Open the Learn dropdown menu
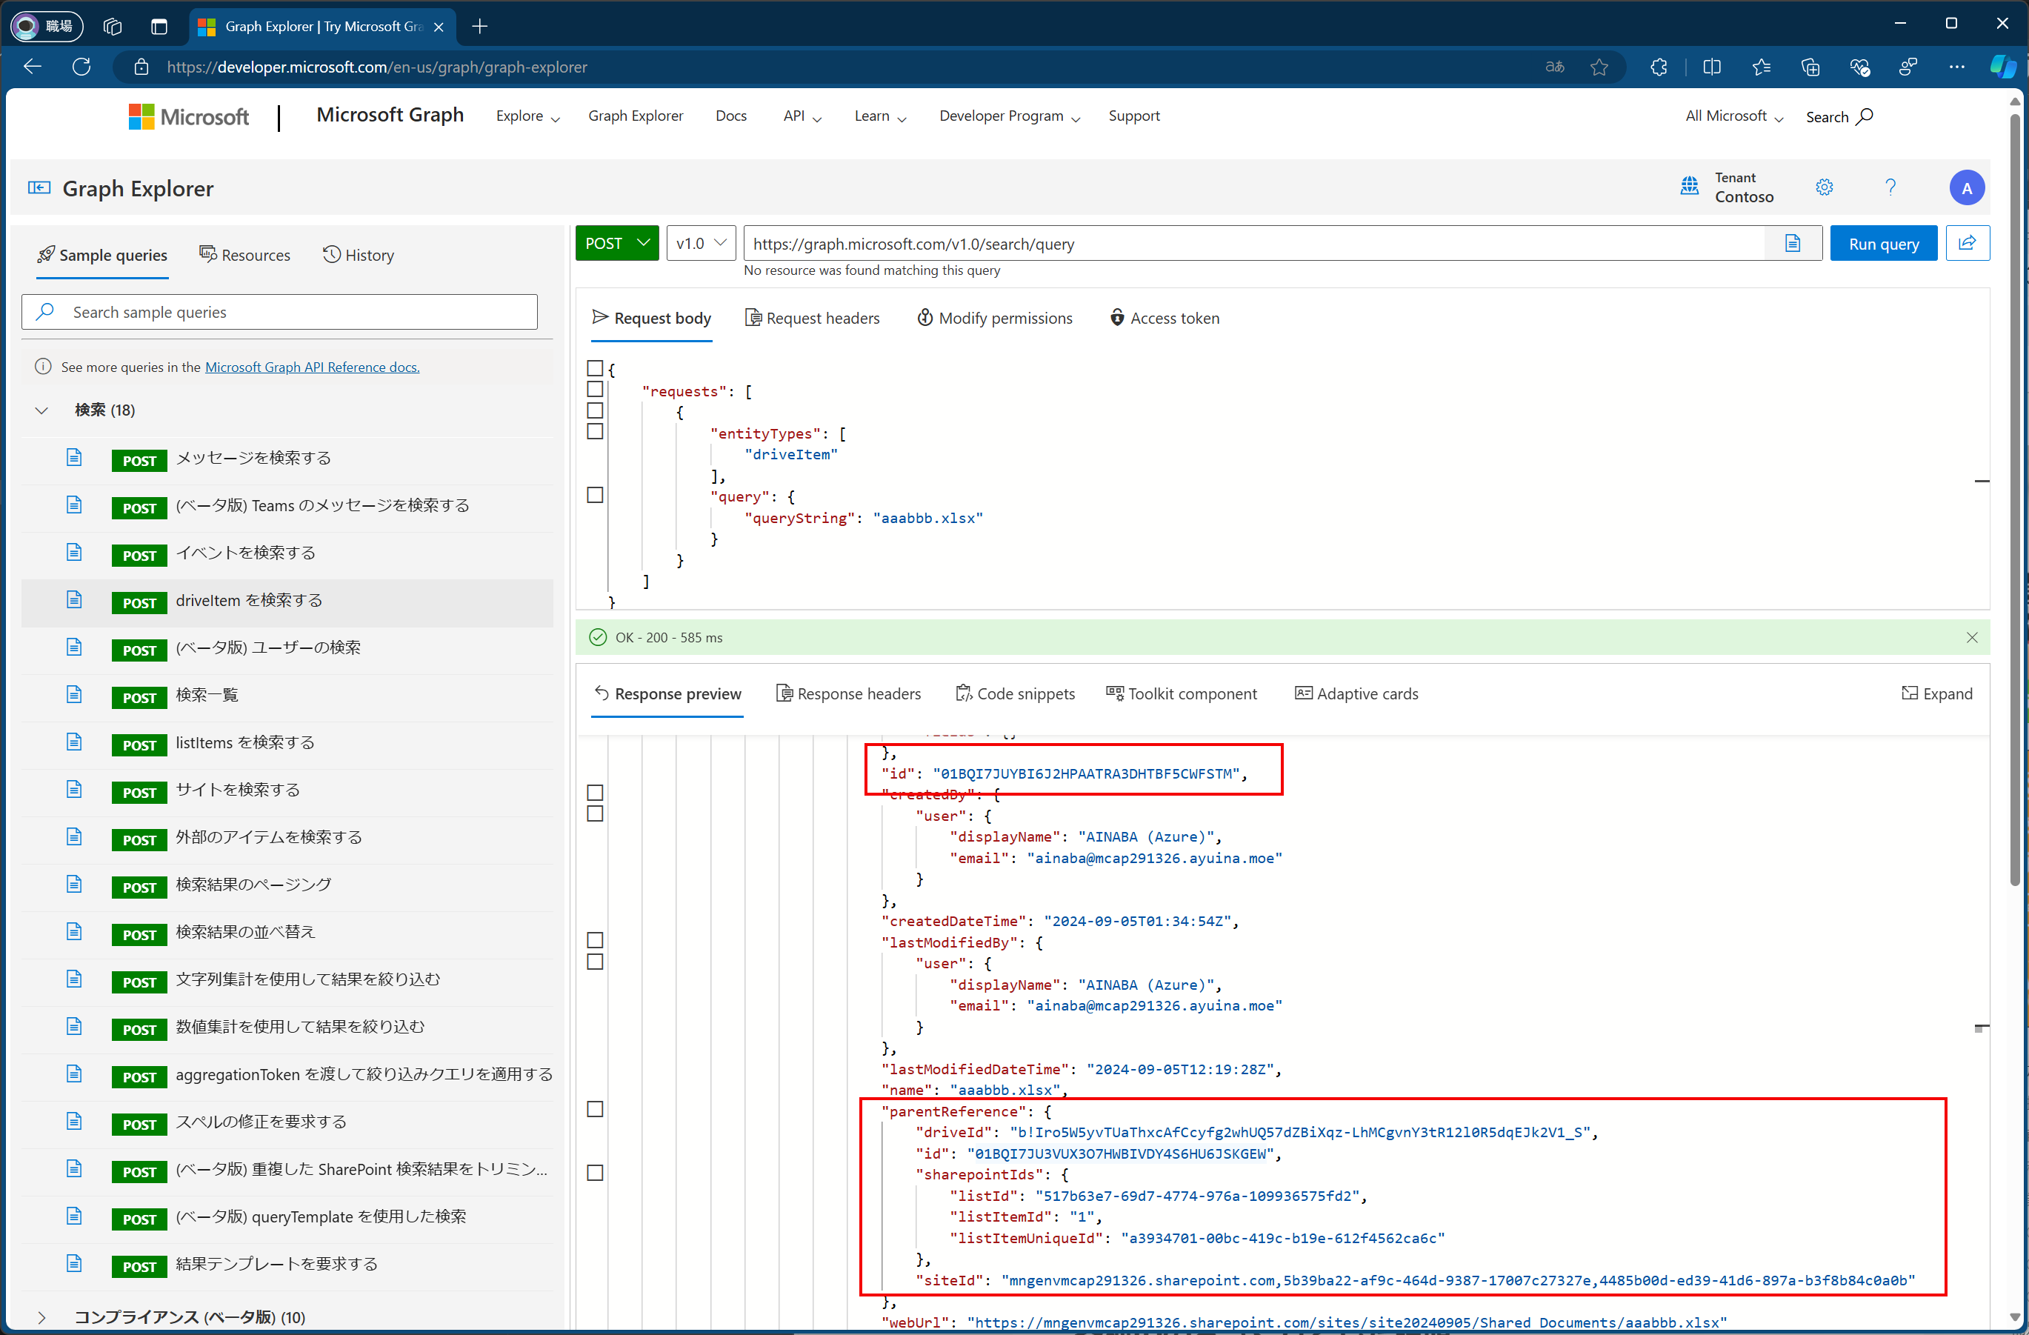 click(881, 116)
